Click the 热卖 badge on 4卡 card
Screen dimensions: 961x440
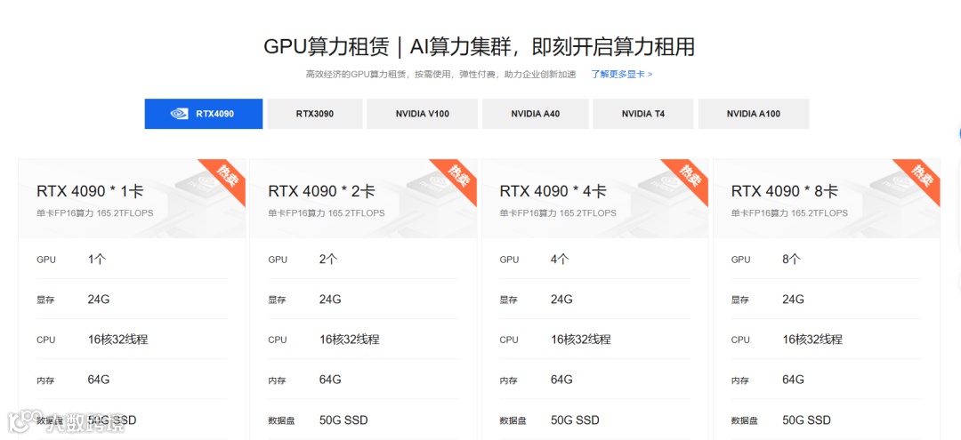pyautogui.click(x=690, y=178)
